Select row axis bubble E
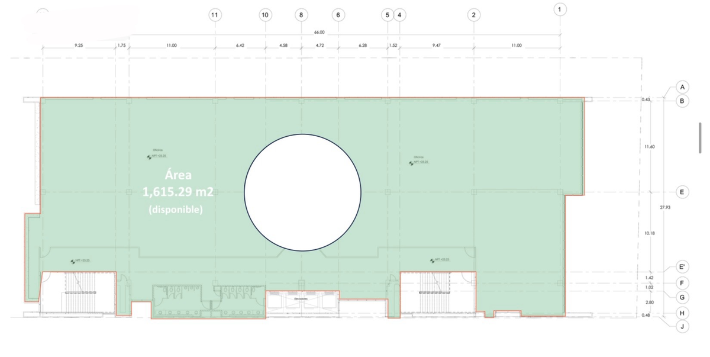The height and width of the screenshot is (357, 710). click(x=682, y=192)
